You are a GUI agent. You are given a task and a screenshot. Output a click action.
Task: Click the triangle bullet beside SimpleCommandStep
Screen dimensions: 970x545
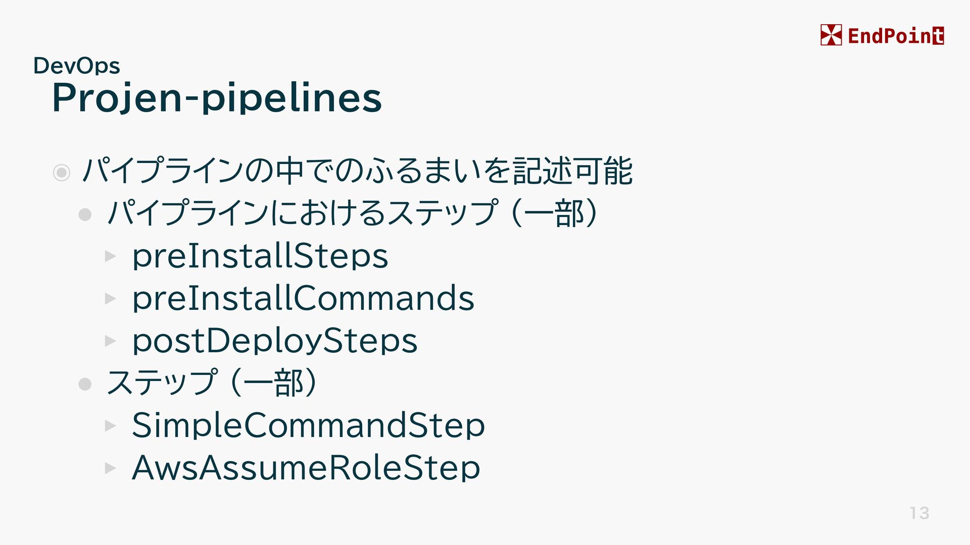pyautogui.click(x=110, y=426)
